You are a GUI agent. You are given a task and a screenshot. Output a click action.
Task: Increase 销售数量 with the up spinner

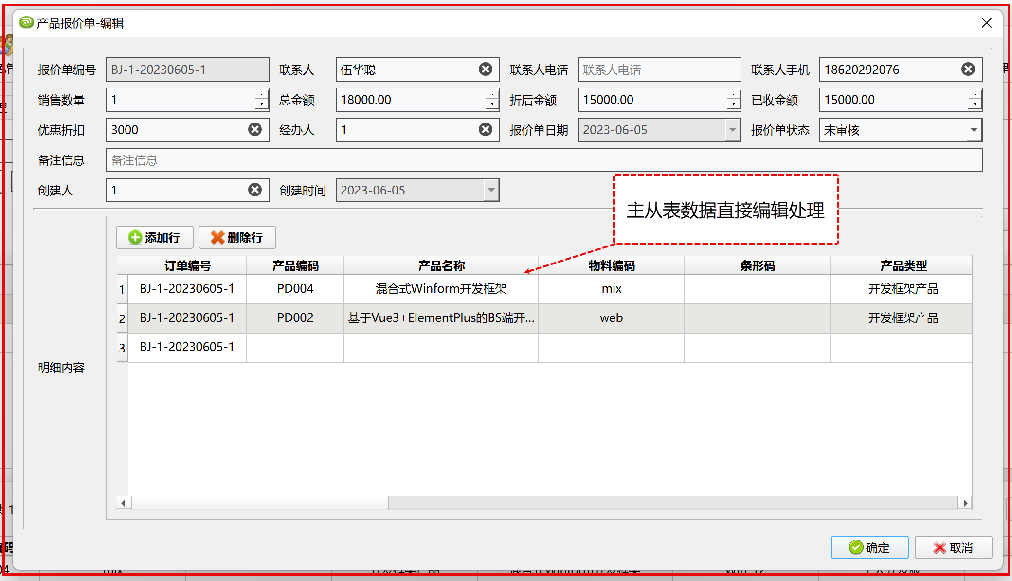pos(262,94)
